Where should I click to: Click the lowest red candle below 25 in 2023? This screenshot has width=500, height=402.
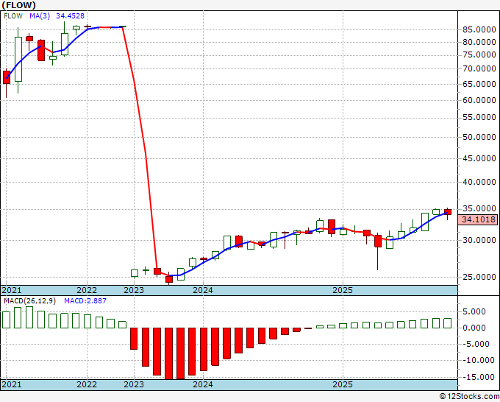(169, 279)
